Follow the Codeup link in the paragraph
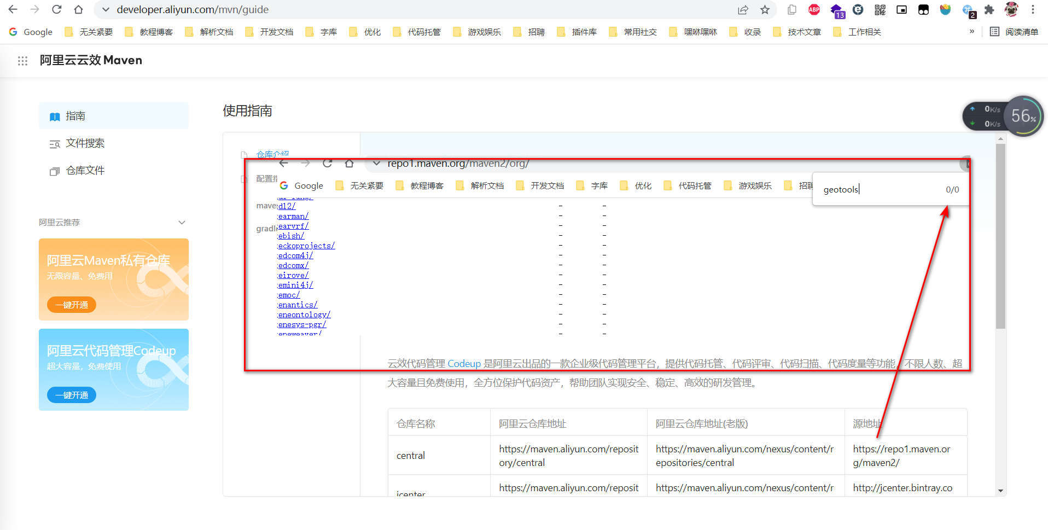Viewport: 1048px width, 530px height. [464, 364]
